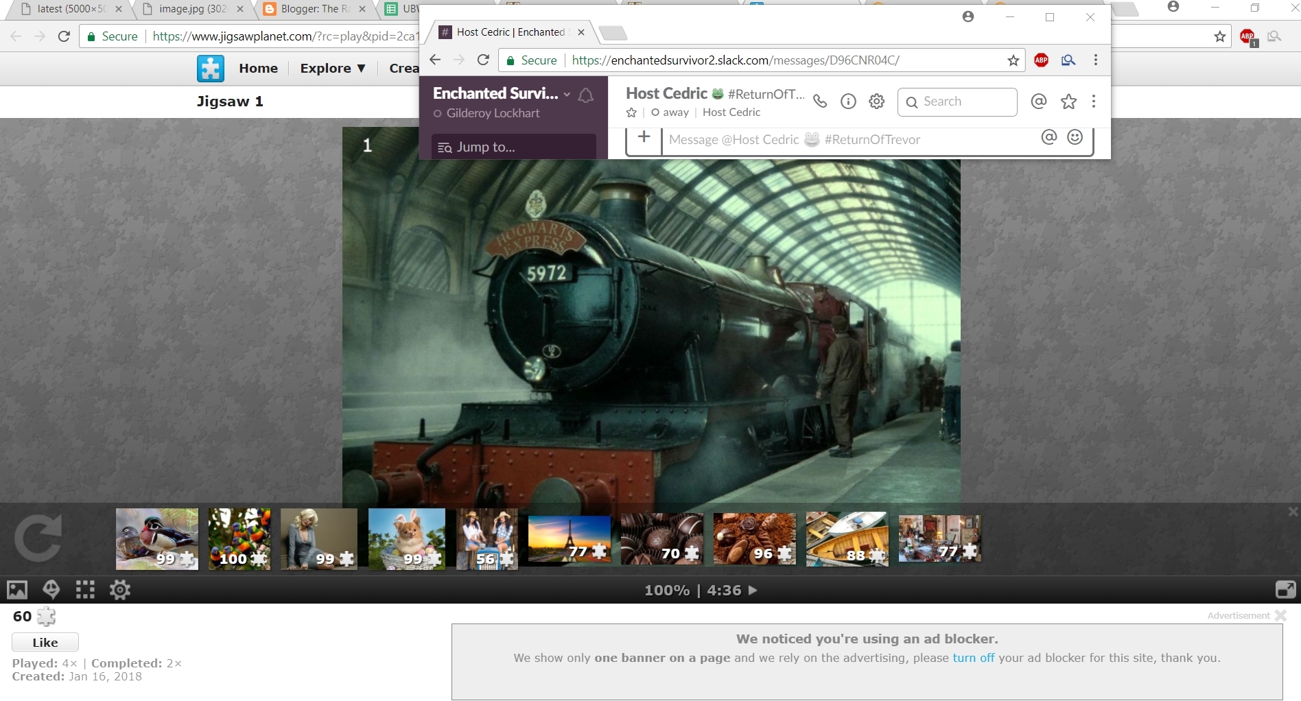Reload the Jigsaw Planet page

(64, 36)
